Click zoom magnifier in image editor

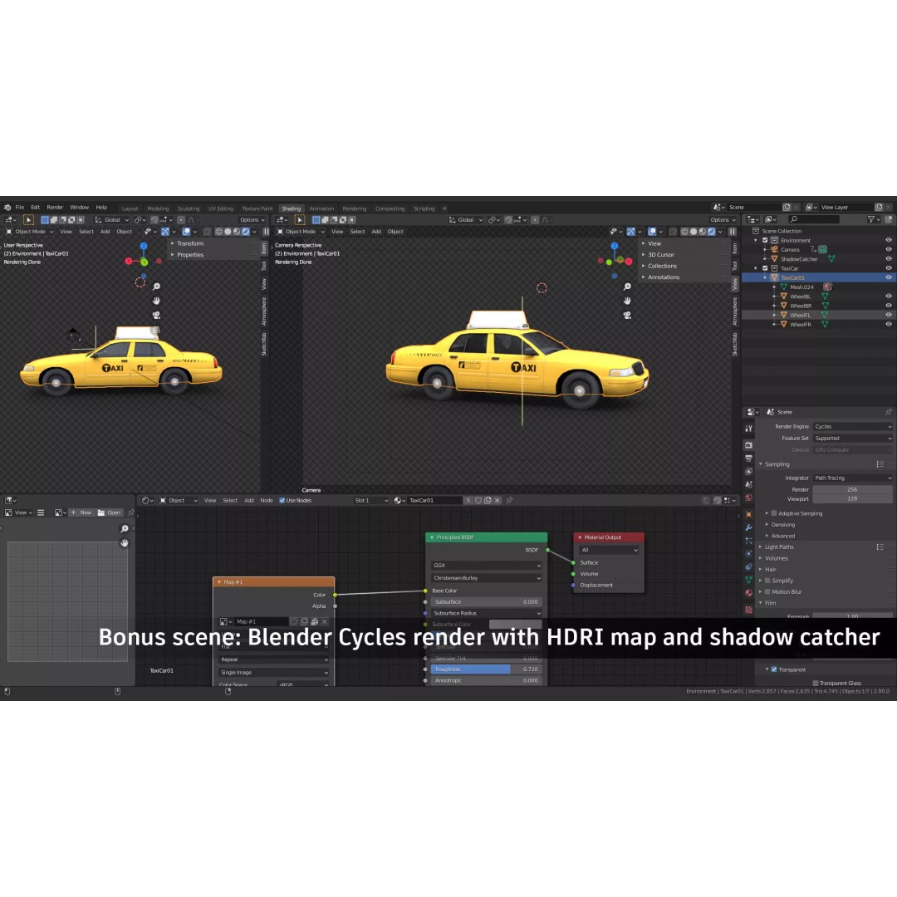coord(124,529)
